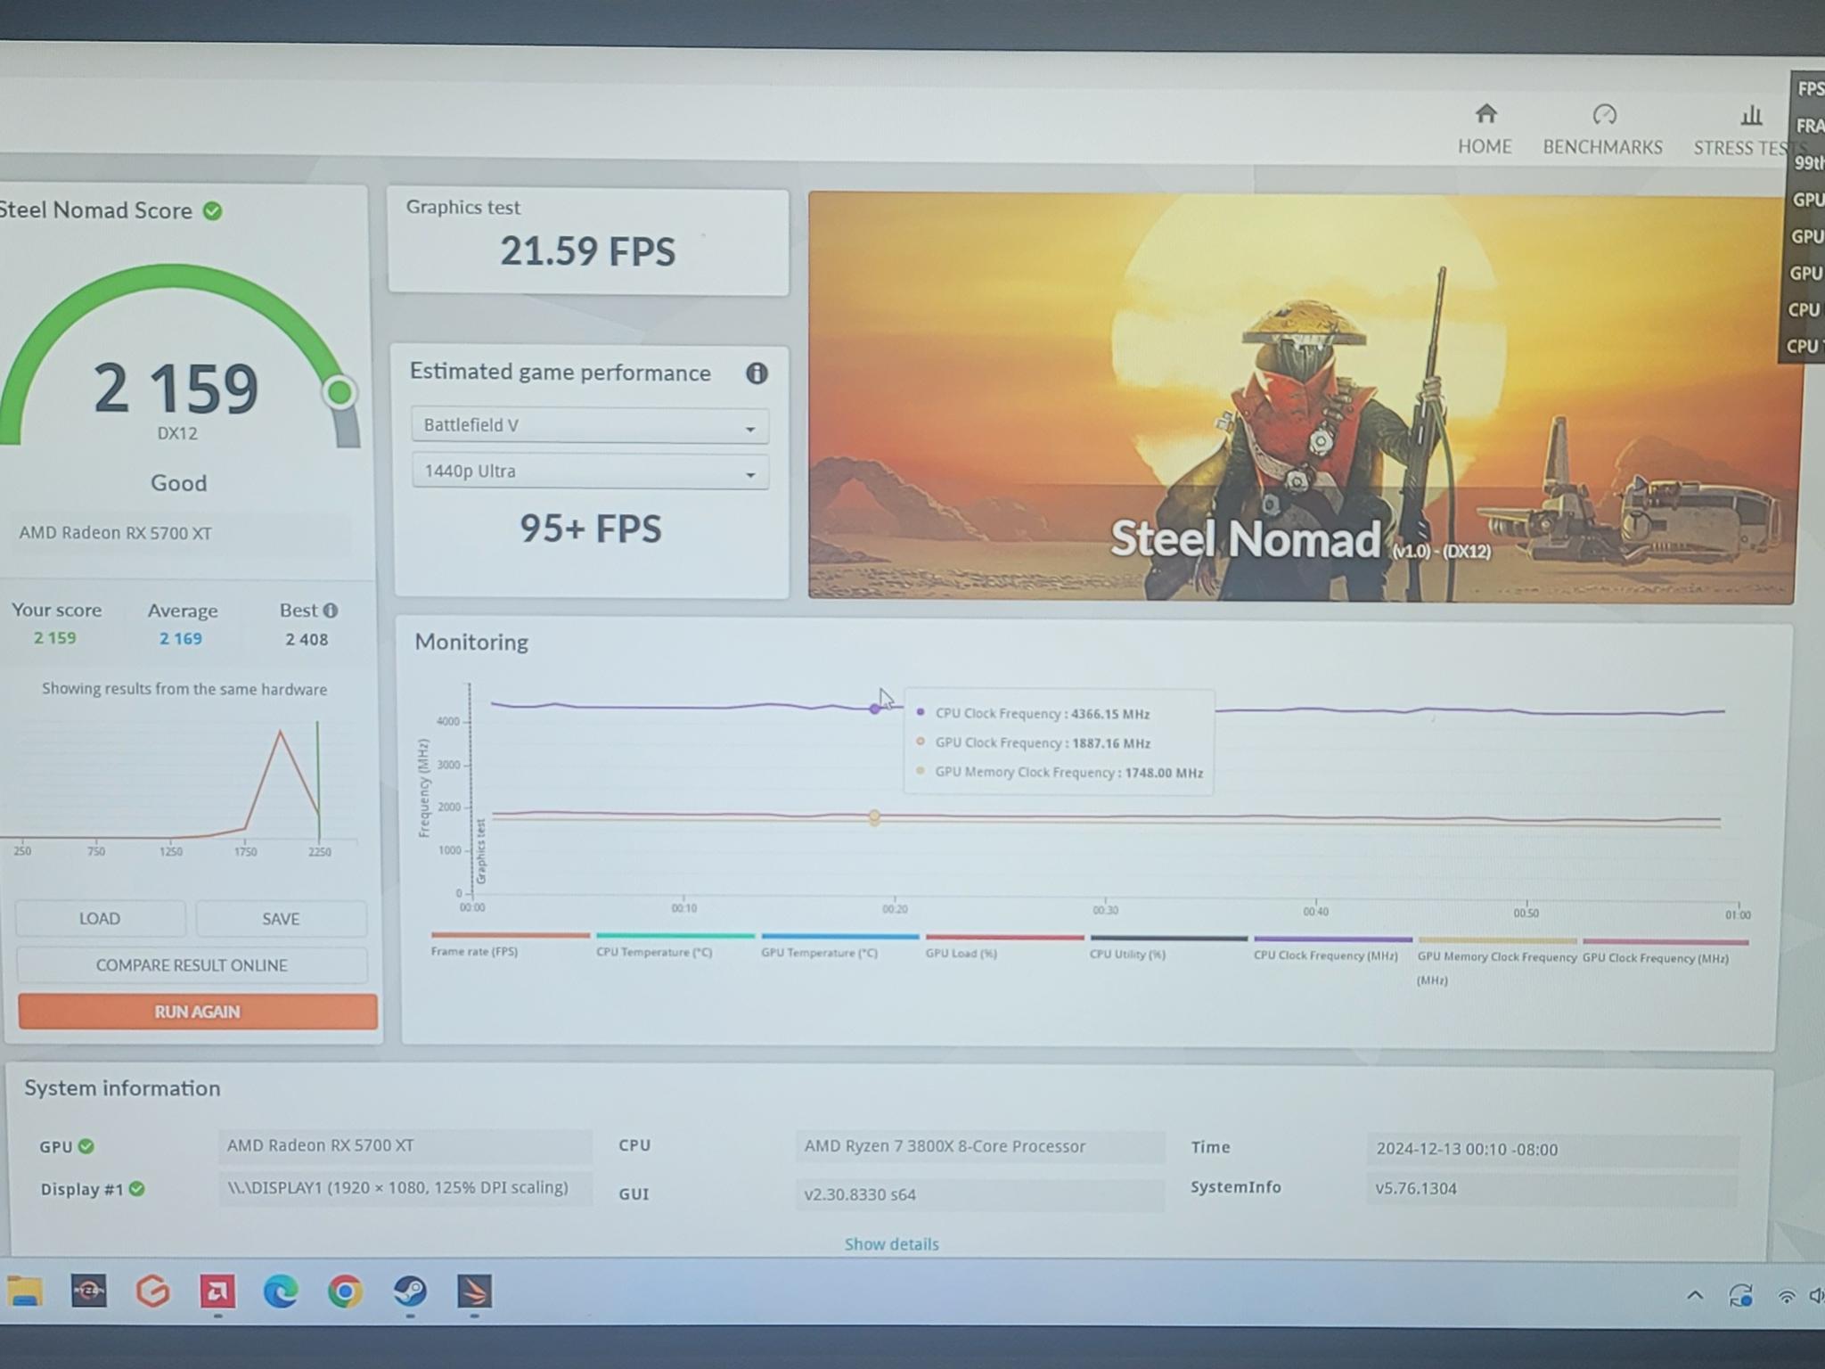The height and width of the screenshot is (1369, 1825).
Task: Toggle the GPU Memory Clock Frequency legend
Action: (1497, 961)
